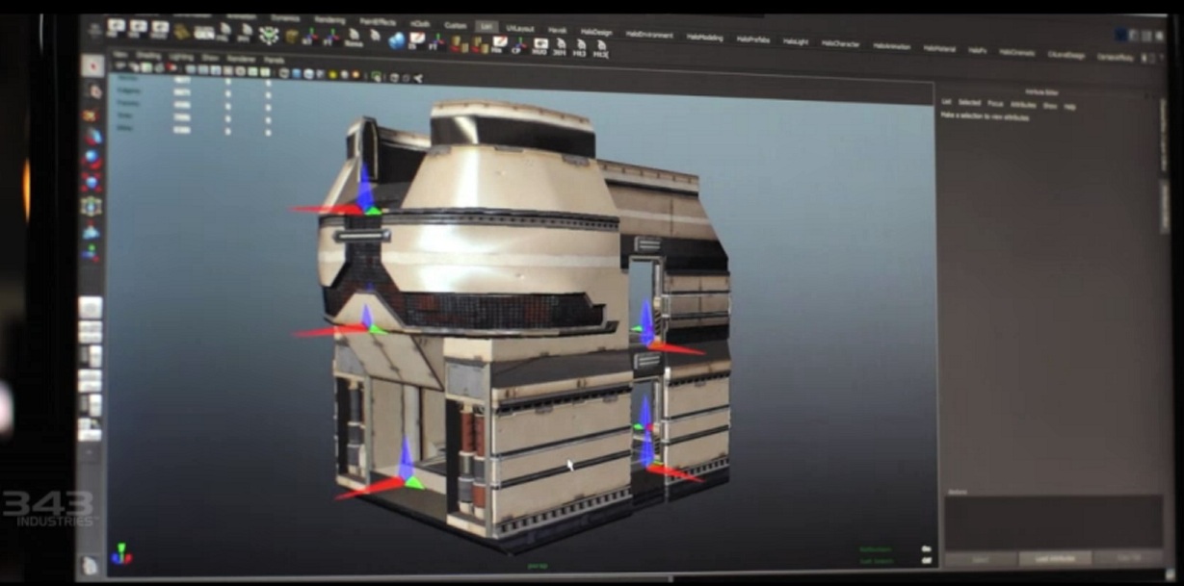The height and width of the screenshot is (586, 1184).
Task: Open Attribute Editor Help menu
Action: click(1069, 106)
